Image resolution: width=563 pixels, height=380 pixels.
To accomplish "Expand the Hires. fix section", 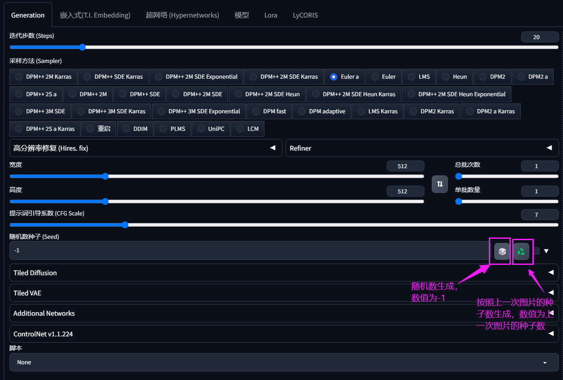I will tap(145, 148).
